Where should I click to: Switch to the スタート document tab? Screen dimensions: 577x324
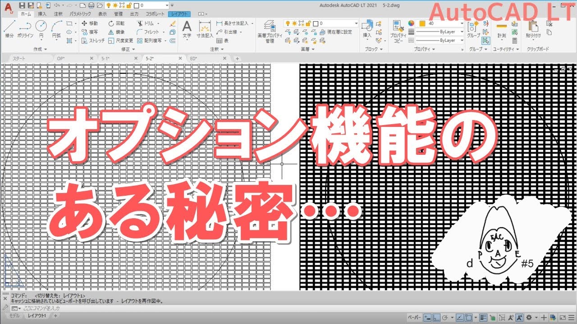point(19,58)
